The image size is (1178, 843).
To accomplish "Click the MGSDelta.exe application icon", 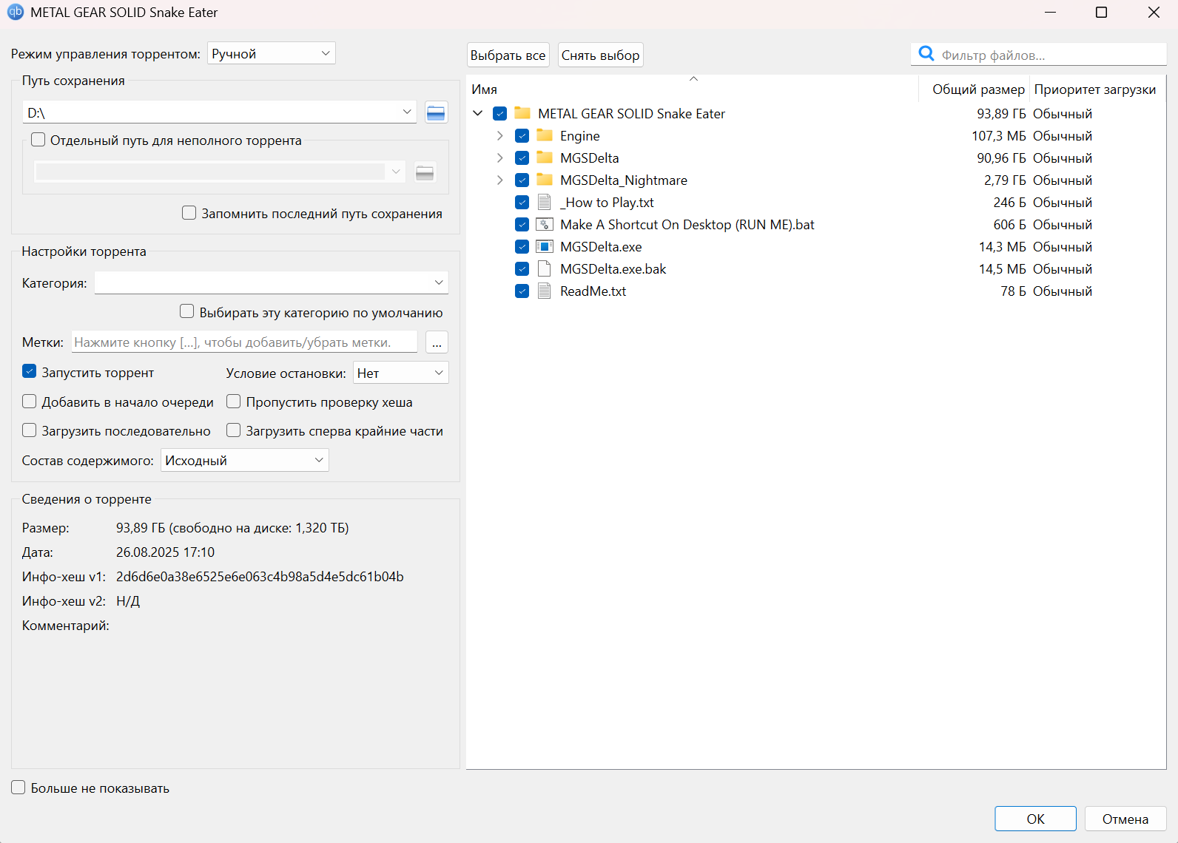I will coord(545,246).
